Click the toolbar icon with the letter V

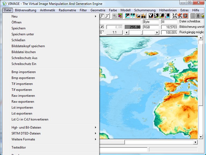pos(151,16)
